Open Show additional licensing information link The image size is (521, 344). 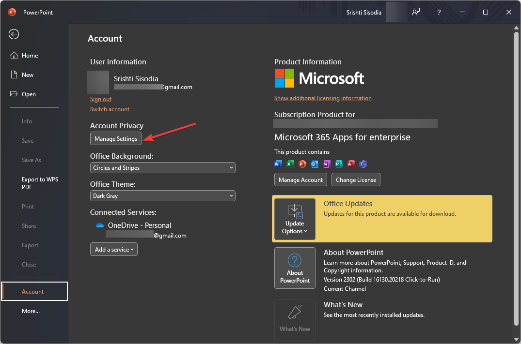click(x=323, y=98)
